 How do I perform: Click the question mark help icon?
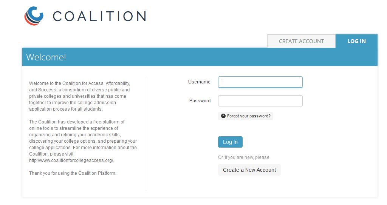coord(223,116)
